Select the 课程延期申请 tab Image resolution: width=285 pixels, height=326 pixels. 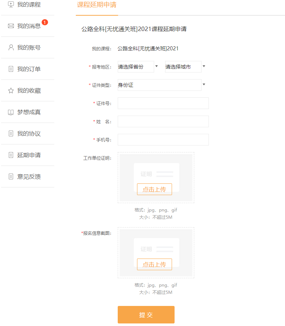97,5
